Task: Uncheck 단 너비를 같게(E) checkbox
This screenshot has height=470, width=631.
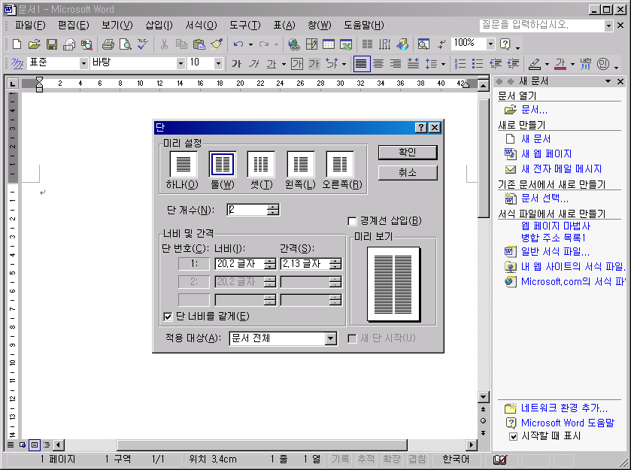Action: [168, 317]
